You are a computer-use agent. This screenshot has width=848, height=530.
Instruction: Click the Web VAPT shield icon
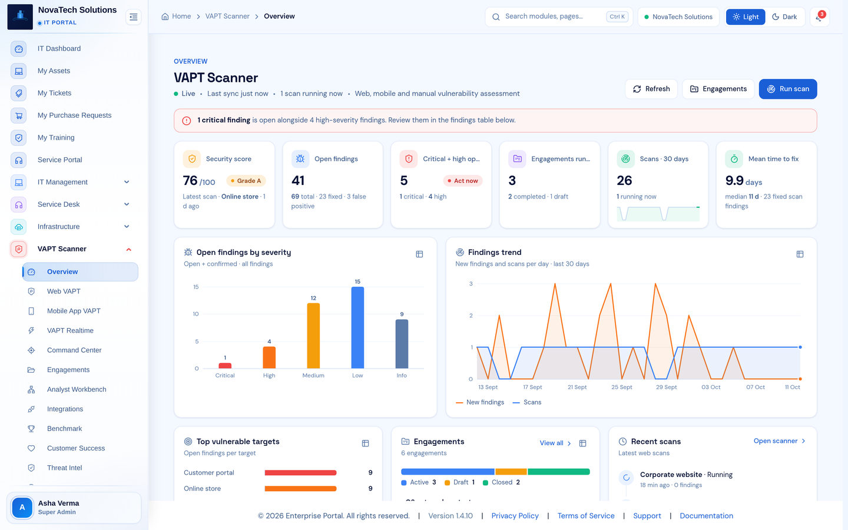point(31,291)
